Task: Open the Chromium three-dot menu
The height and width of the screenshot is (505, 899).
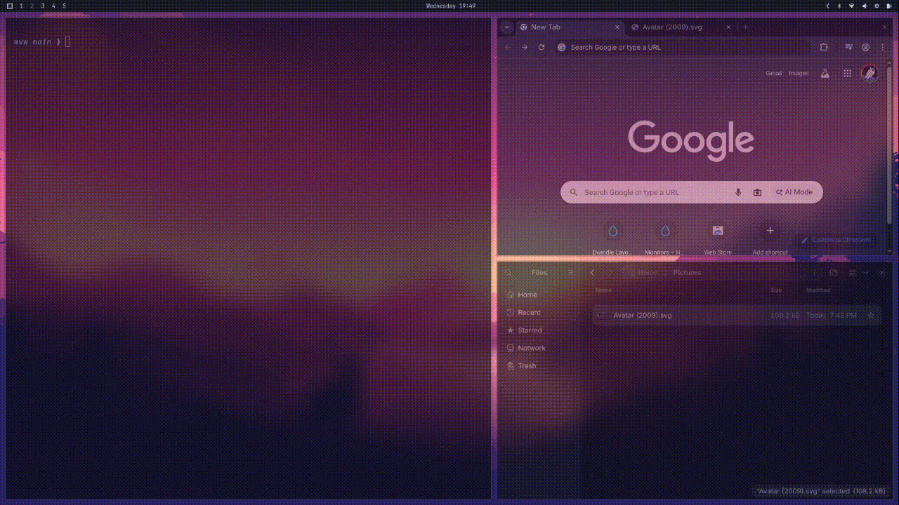Action: pyautogui.click(x=883, y=47)
